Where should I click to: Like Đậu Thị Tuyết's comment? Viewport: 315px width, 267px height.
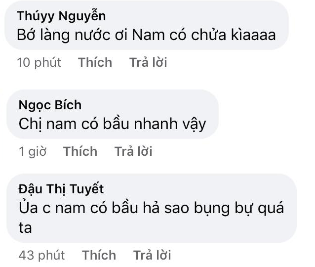click(x=99, y=255)
